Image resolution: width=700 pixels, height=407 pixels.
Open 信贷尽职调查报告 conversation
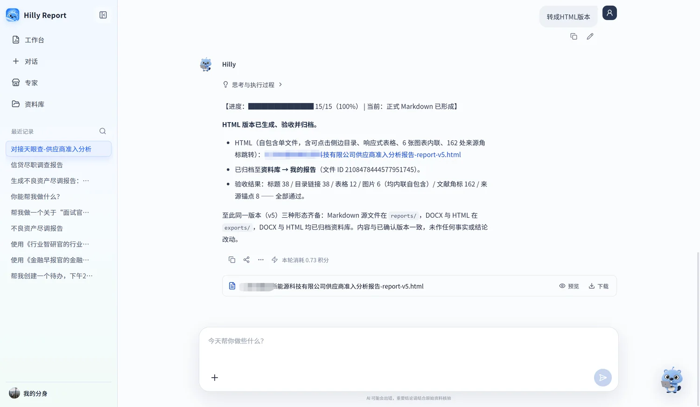58,165
